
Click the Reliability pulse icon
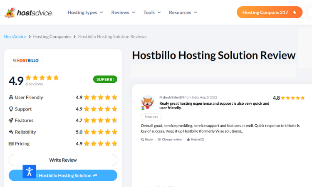click(11, 132)
